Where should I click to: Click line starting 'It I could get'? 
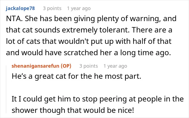coord(98,99)
